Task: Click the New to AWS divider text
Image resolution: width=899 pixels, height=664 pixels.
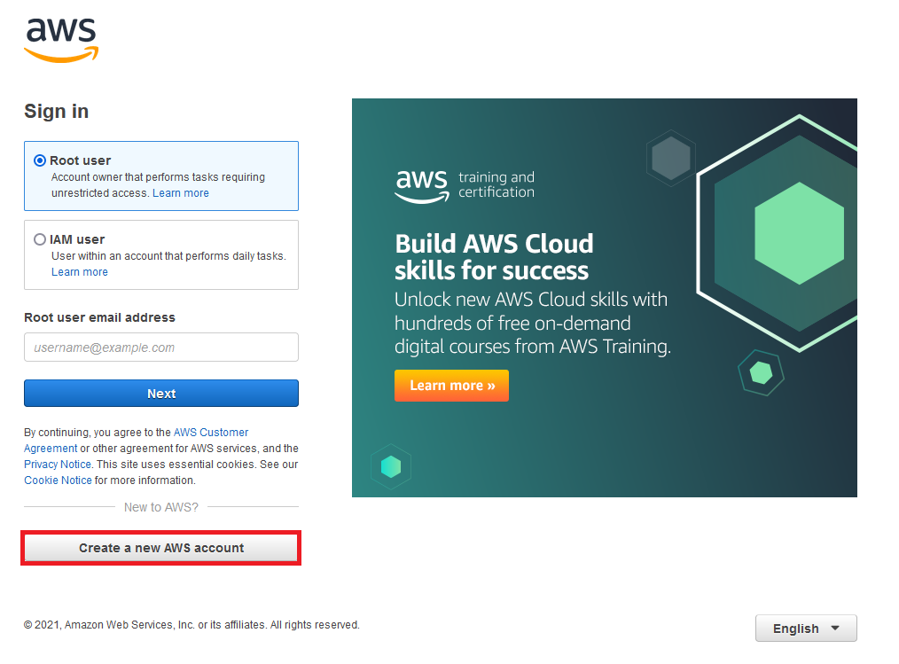Action: 160,506
